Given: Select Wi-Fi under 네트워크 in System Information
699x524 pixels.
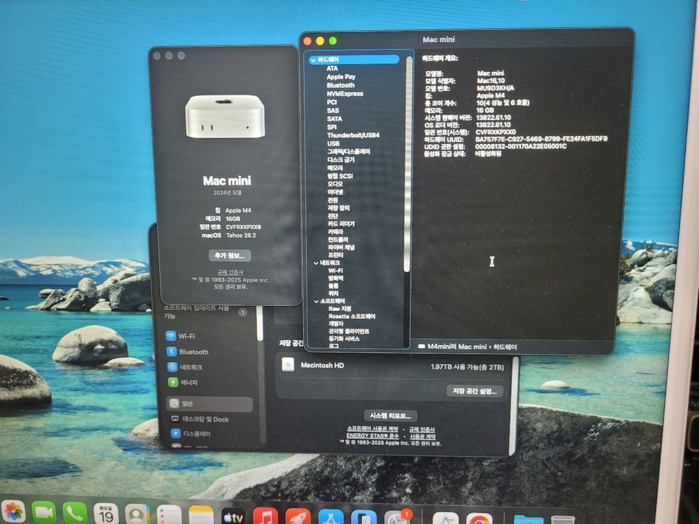Looking at the screenshot, I should pos(336,270).
